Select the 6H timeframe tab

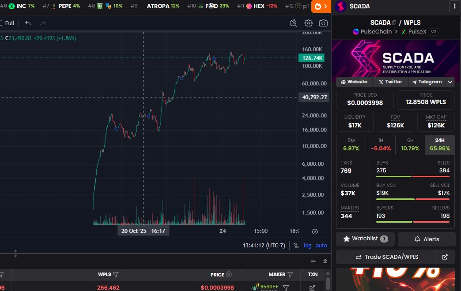410,145
